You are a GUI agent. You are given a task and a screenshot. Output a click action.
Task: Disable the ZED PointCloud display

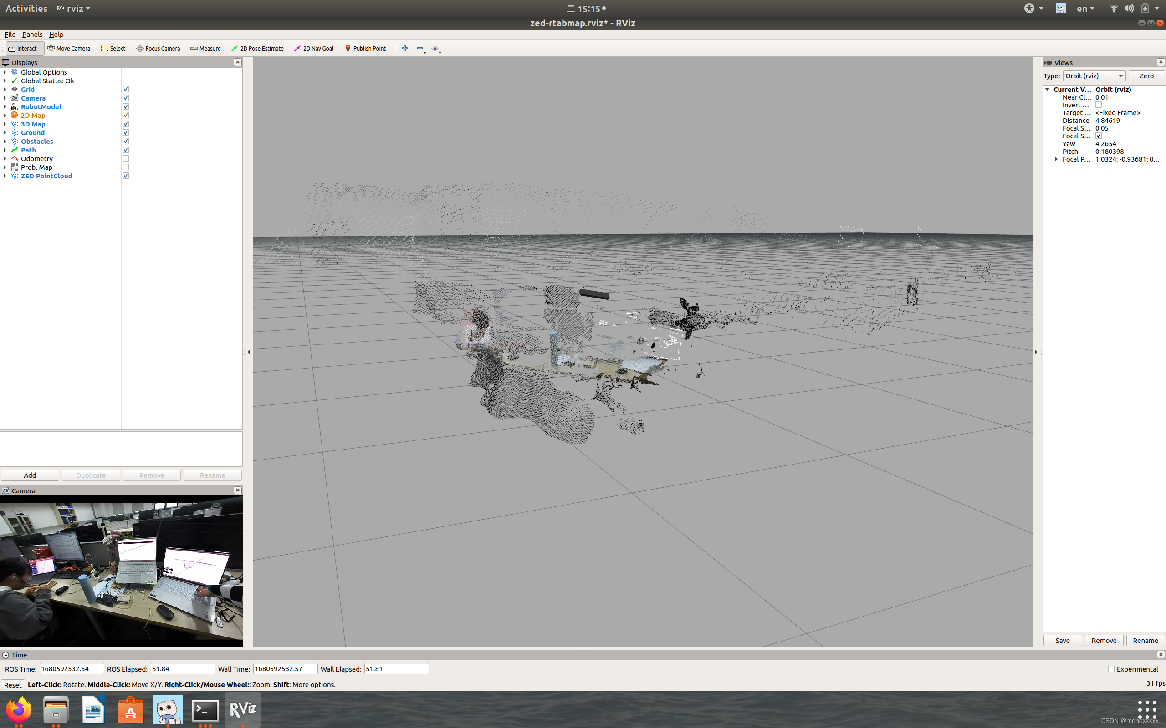[126, 176]
